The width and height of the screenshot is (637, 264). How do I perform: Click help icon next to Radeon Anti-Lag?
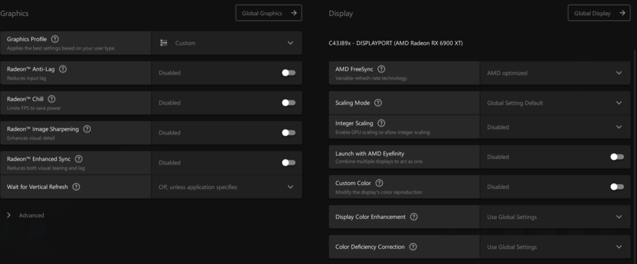(62, 69)
